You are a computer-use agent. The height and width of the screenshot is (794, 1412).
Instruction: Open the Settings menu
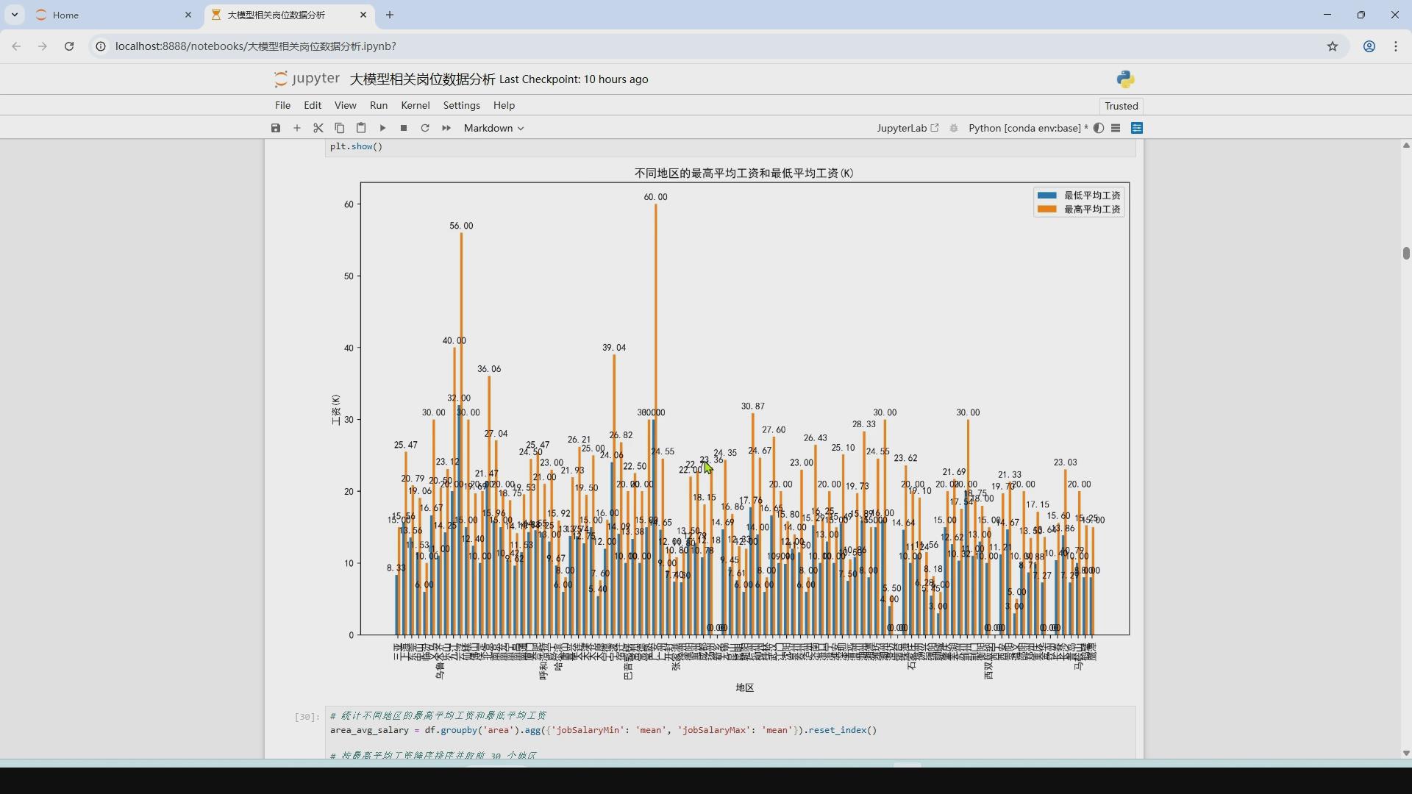coord(461,105)
